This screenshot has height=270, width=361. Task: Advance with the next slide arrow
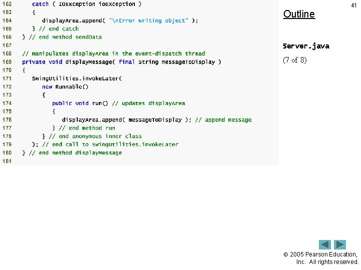click(x=340, y=244)
